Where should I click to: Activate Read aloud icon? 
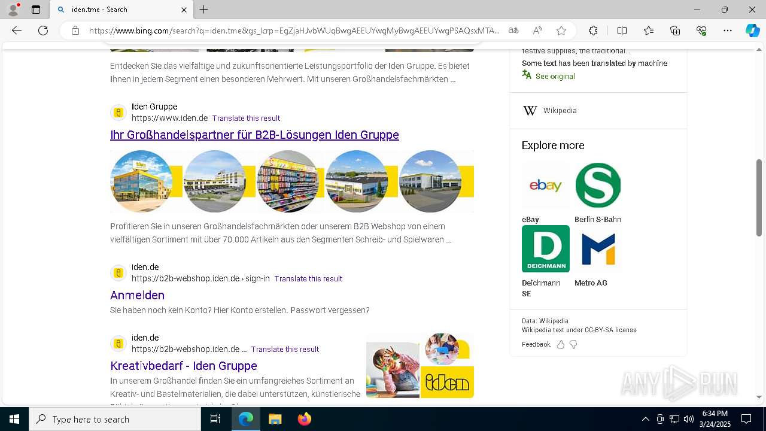pos(537,31)
